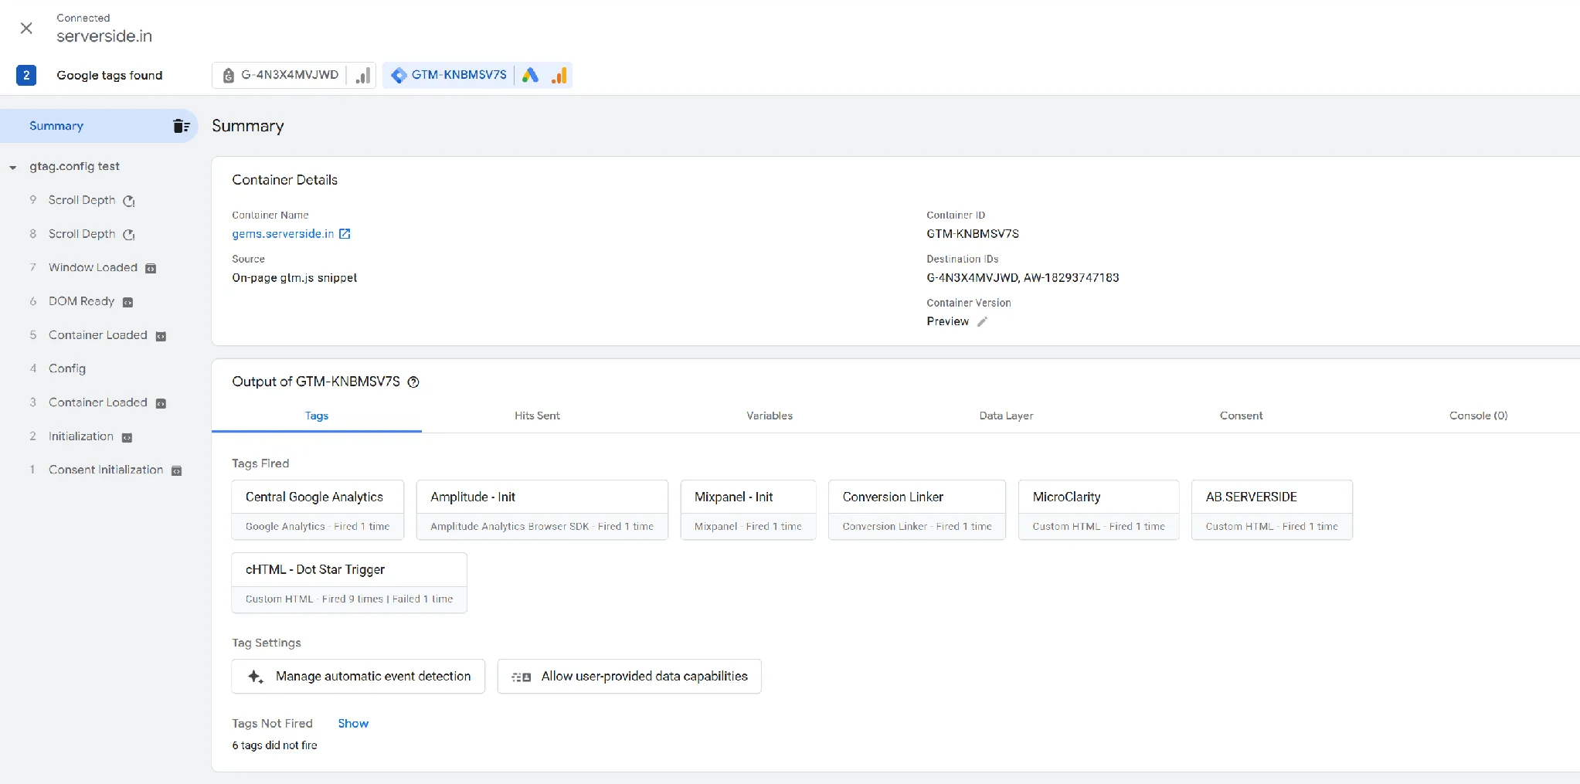
Task: Edit the container version with pencil icon
Action: pos(982,321)
